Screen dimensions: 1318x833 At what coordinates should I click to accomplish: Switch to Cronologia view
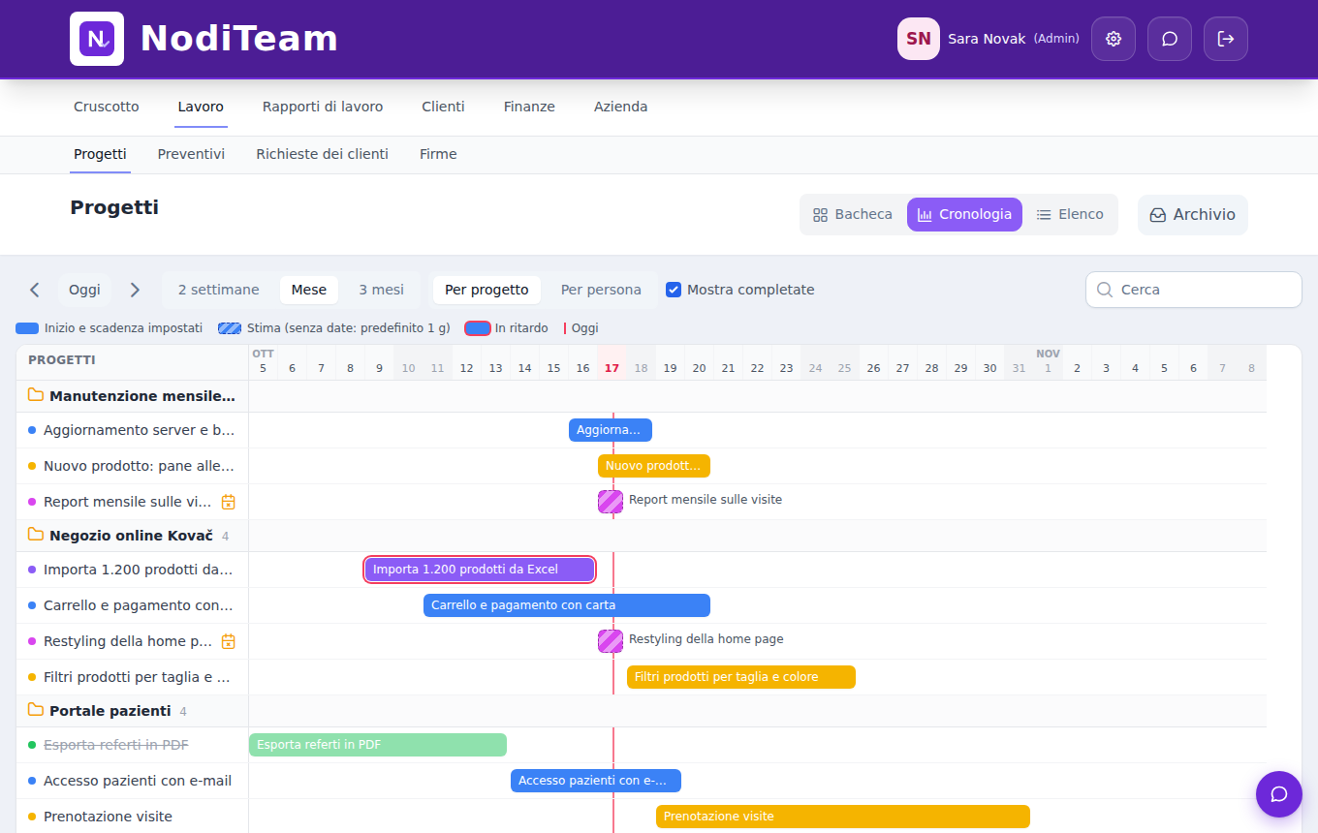click(x=964, y=214)
